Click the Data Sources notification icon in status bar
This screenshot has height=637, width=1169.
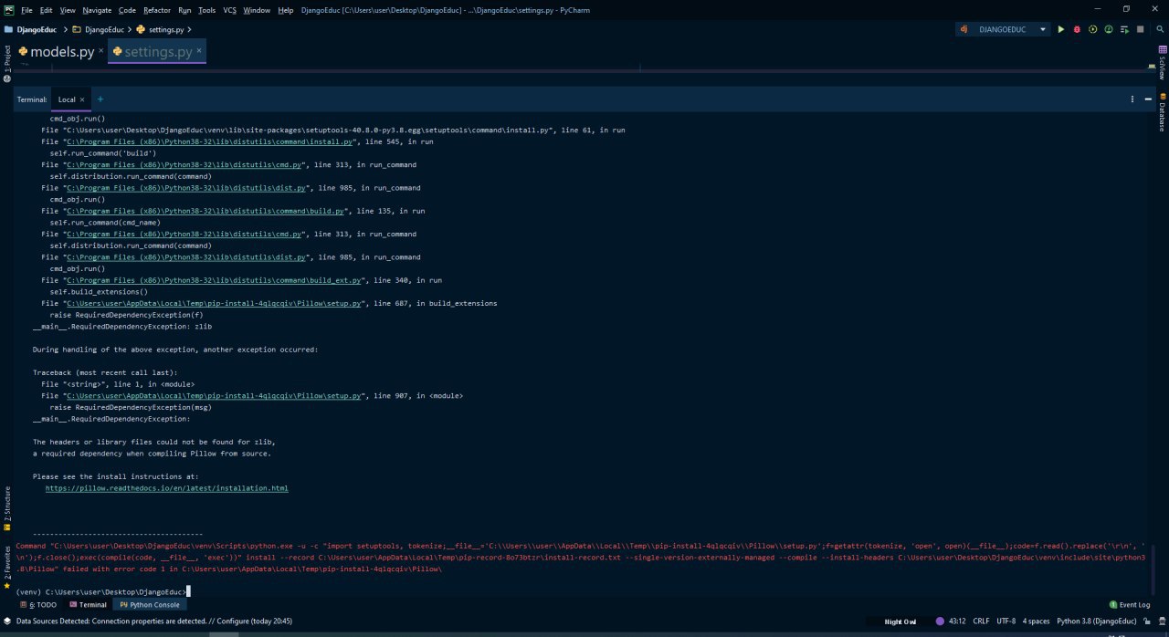click(x=6, y=621)
